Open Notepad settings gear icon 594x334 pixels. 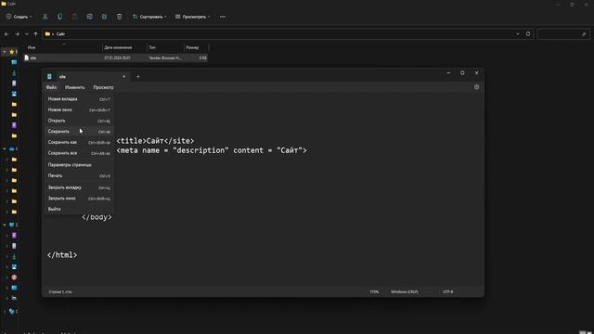point(476,87)
